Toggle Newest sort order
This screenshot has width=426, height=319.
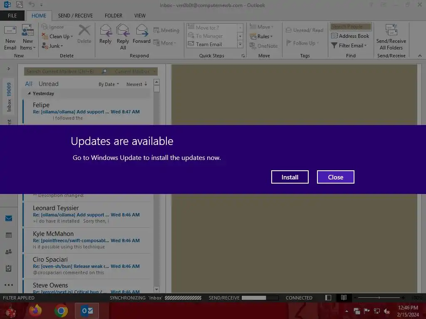tap(136, 84)
